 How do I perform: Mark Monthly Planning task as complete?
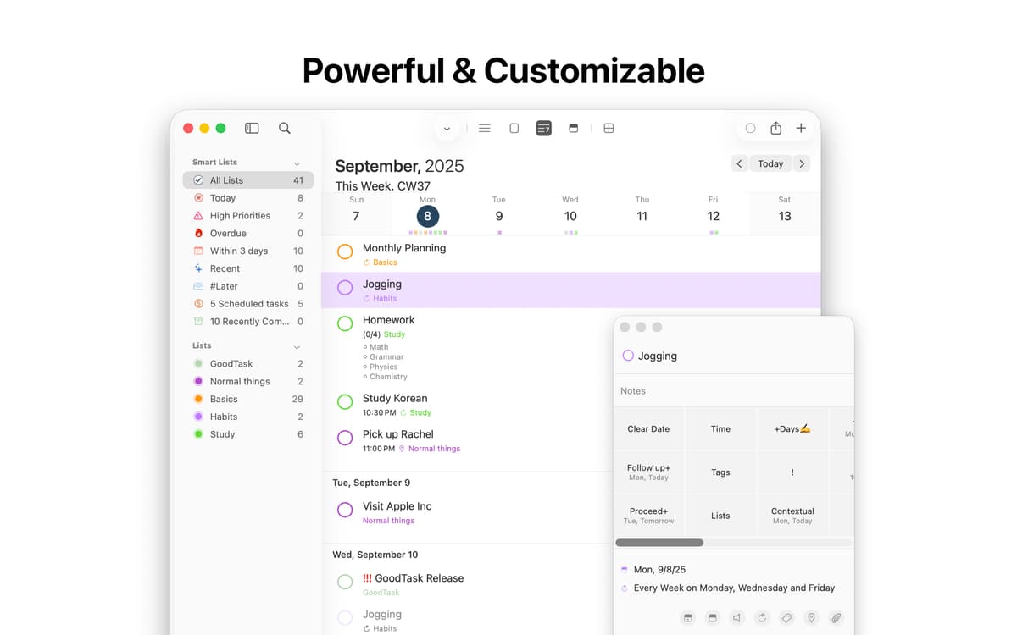(x=345, y=251)
